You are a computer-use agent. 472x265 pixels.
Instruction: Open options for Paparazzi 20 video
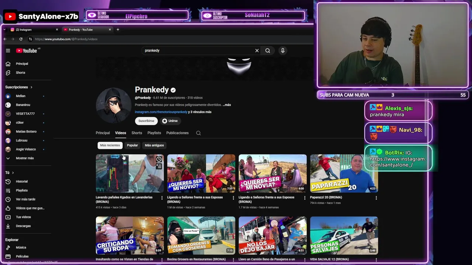pyautogui.click(x=376, y=198)
